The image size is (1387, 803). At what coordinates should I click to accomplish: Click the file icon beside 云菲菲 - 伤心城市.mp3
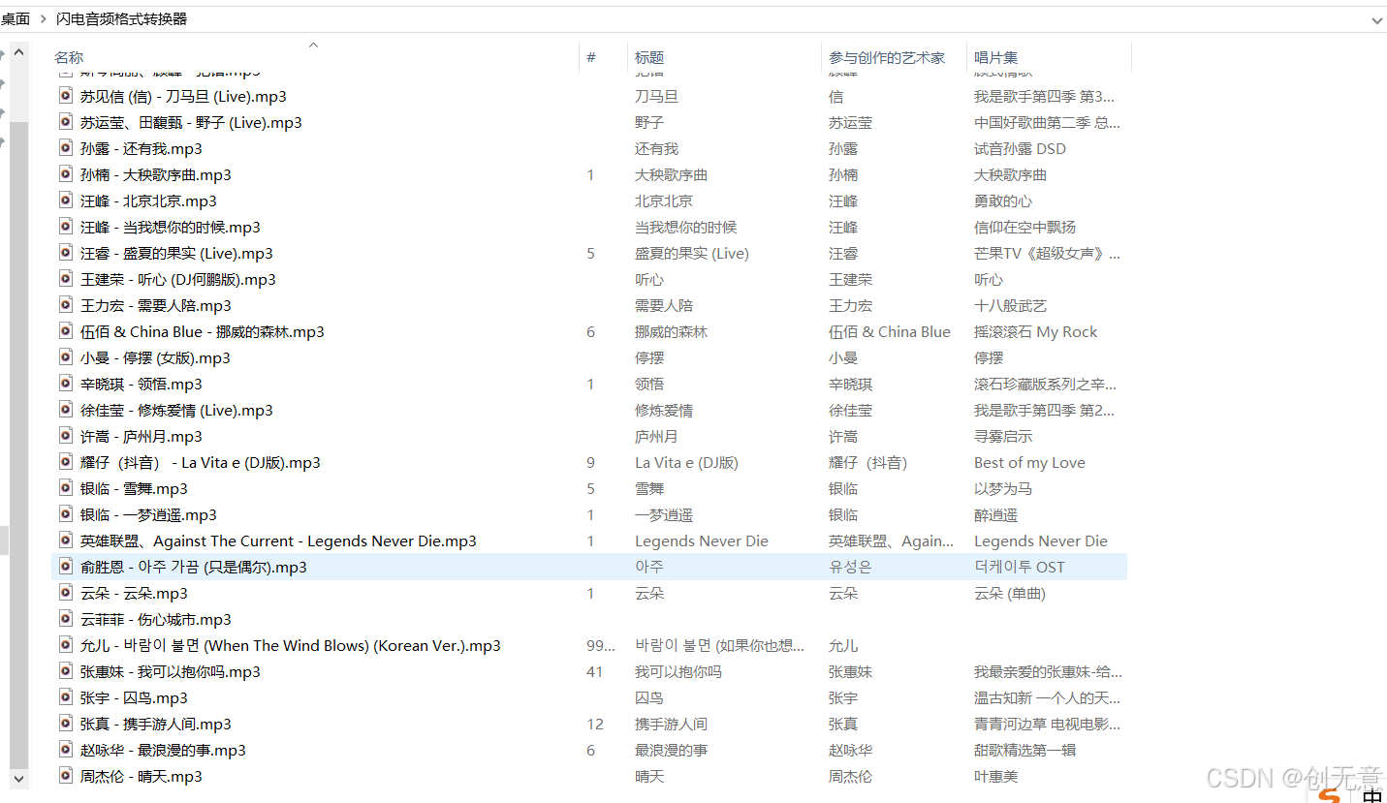(66, 619)
